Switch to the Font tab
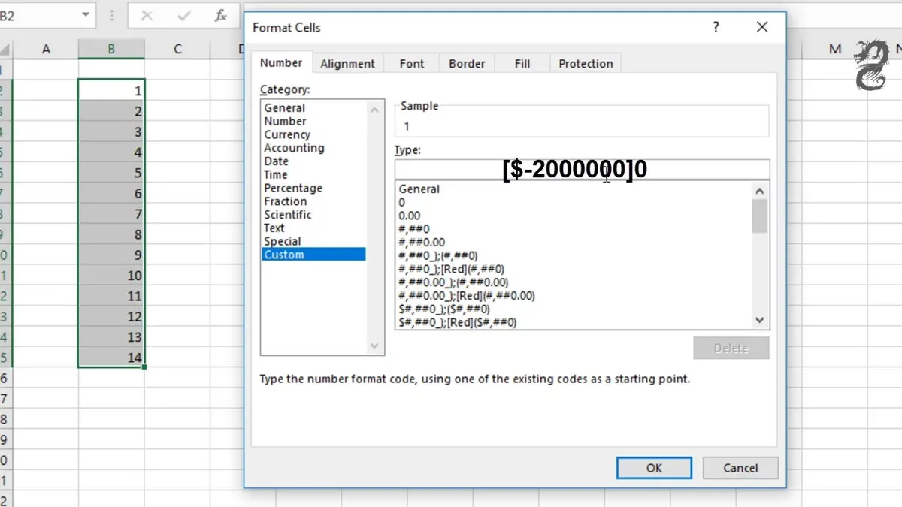This screenshot has width=902, height=507. tap(412, 64)
